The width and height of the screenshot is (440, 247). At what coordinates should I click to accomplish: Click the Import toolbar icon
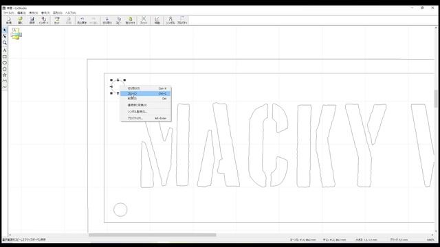pyautogui.click(x=44, y=20)
